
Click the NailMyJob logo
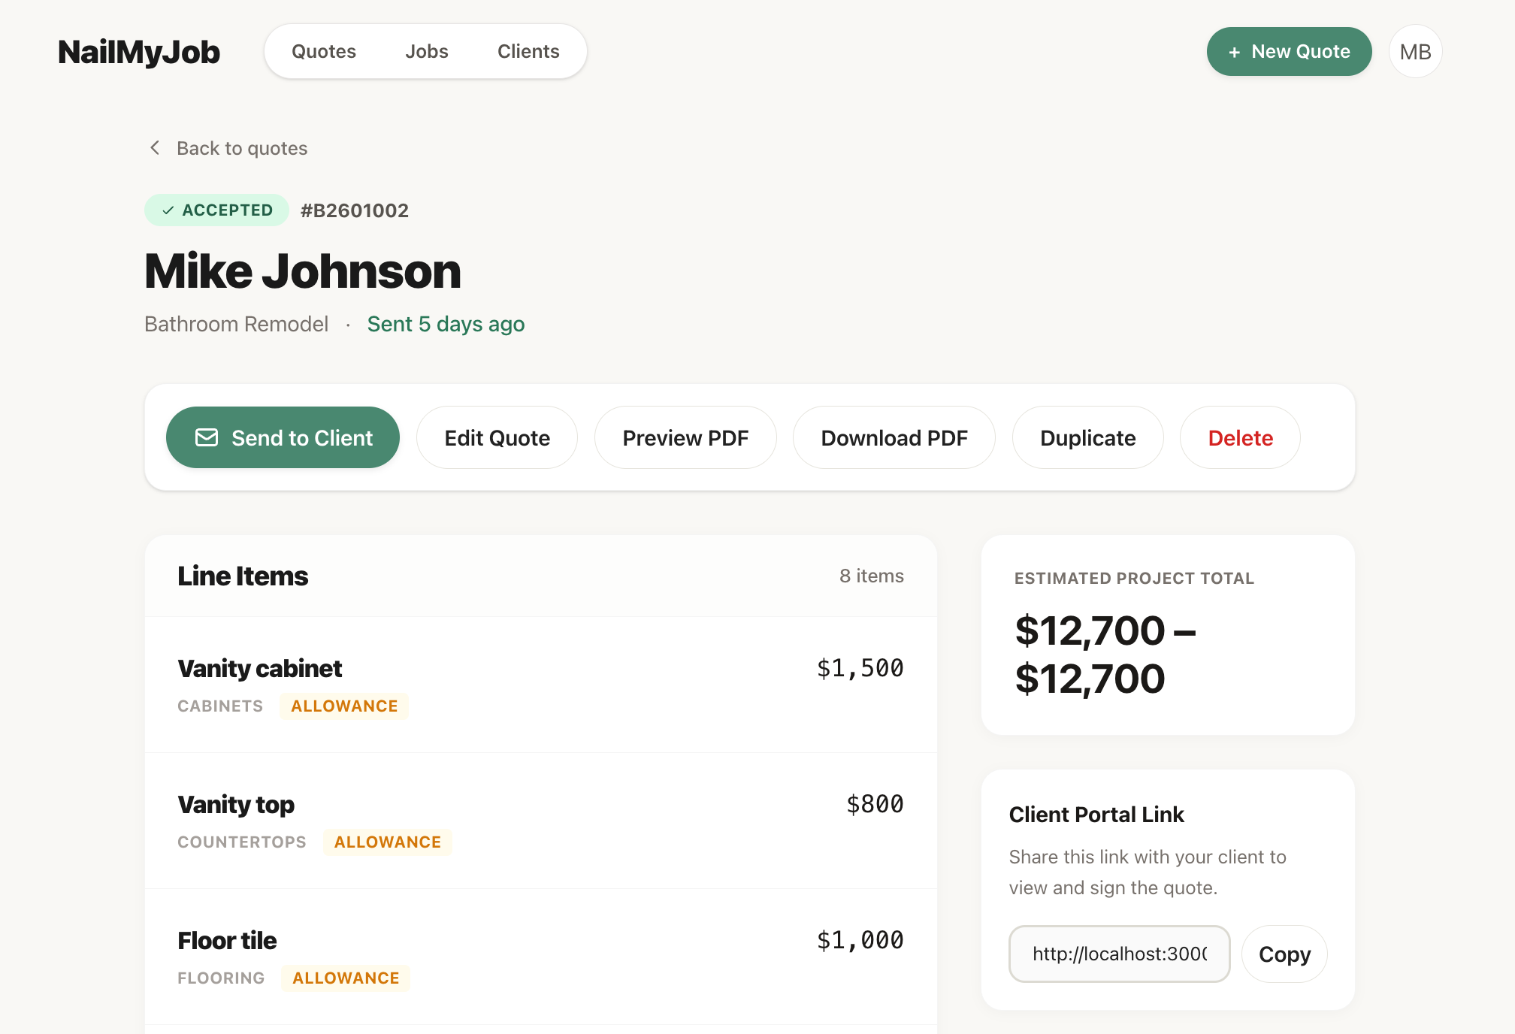coord(139,52)
